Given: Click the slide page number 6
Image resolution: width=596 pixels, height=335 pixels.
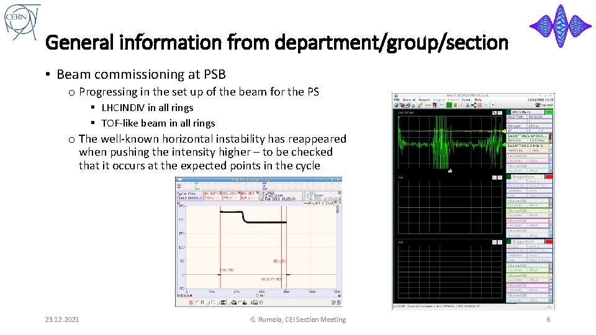Looking at the screenshot, I should click(x=548, y=319).
